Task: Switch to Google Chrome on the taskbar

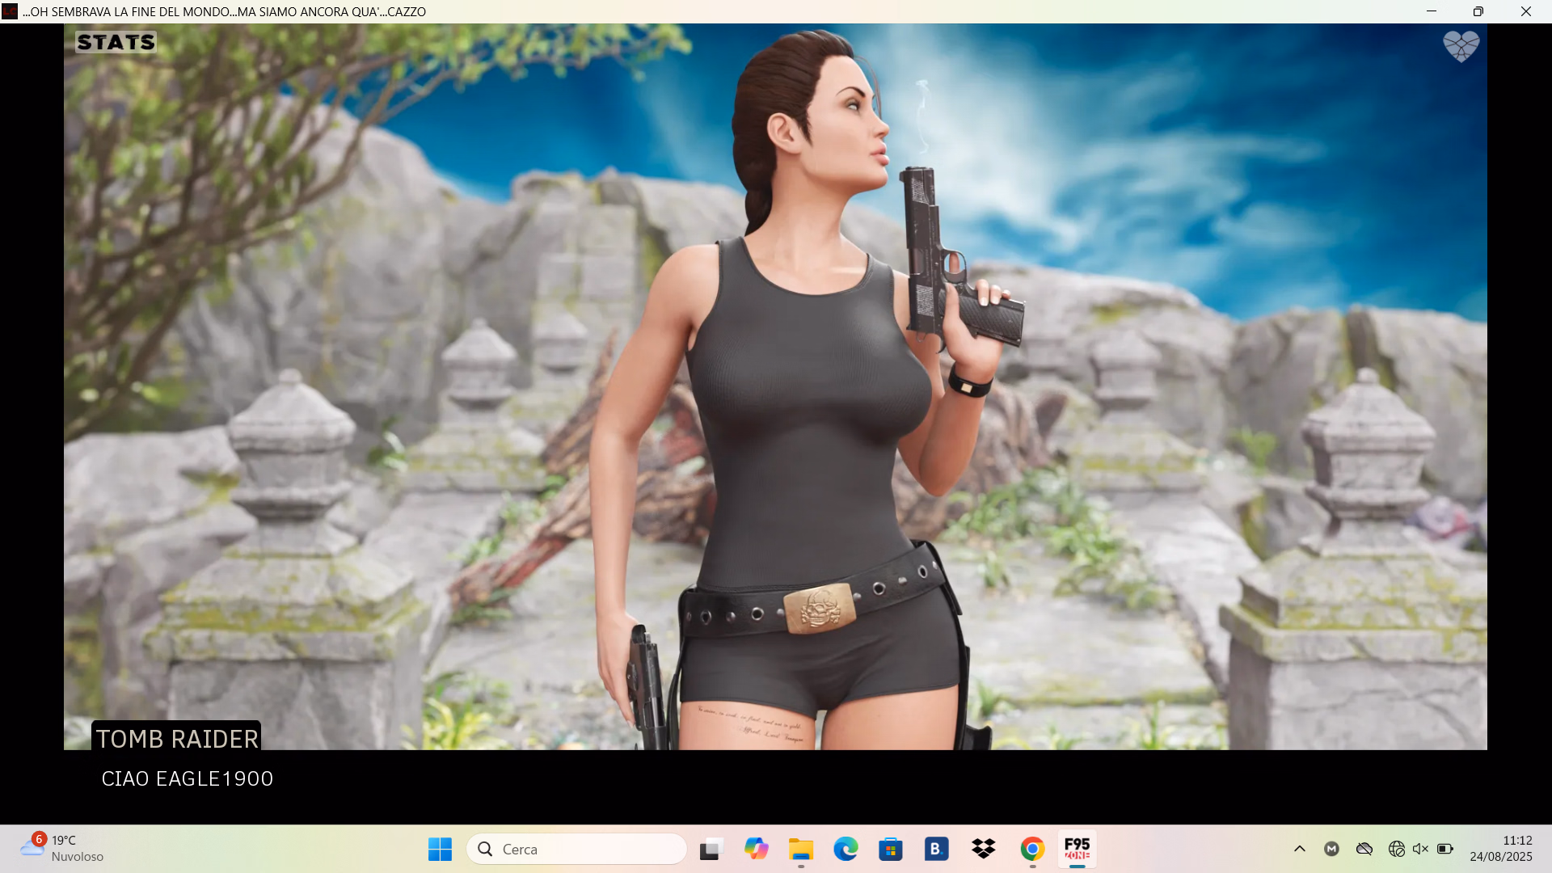Action: point(1032,849)
